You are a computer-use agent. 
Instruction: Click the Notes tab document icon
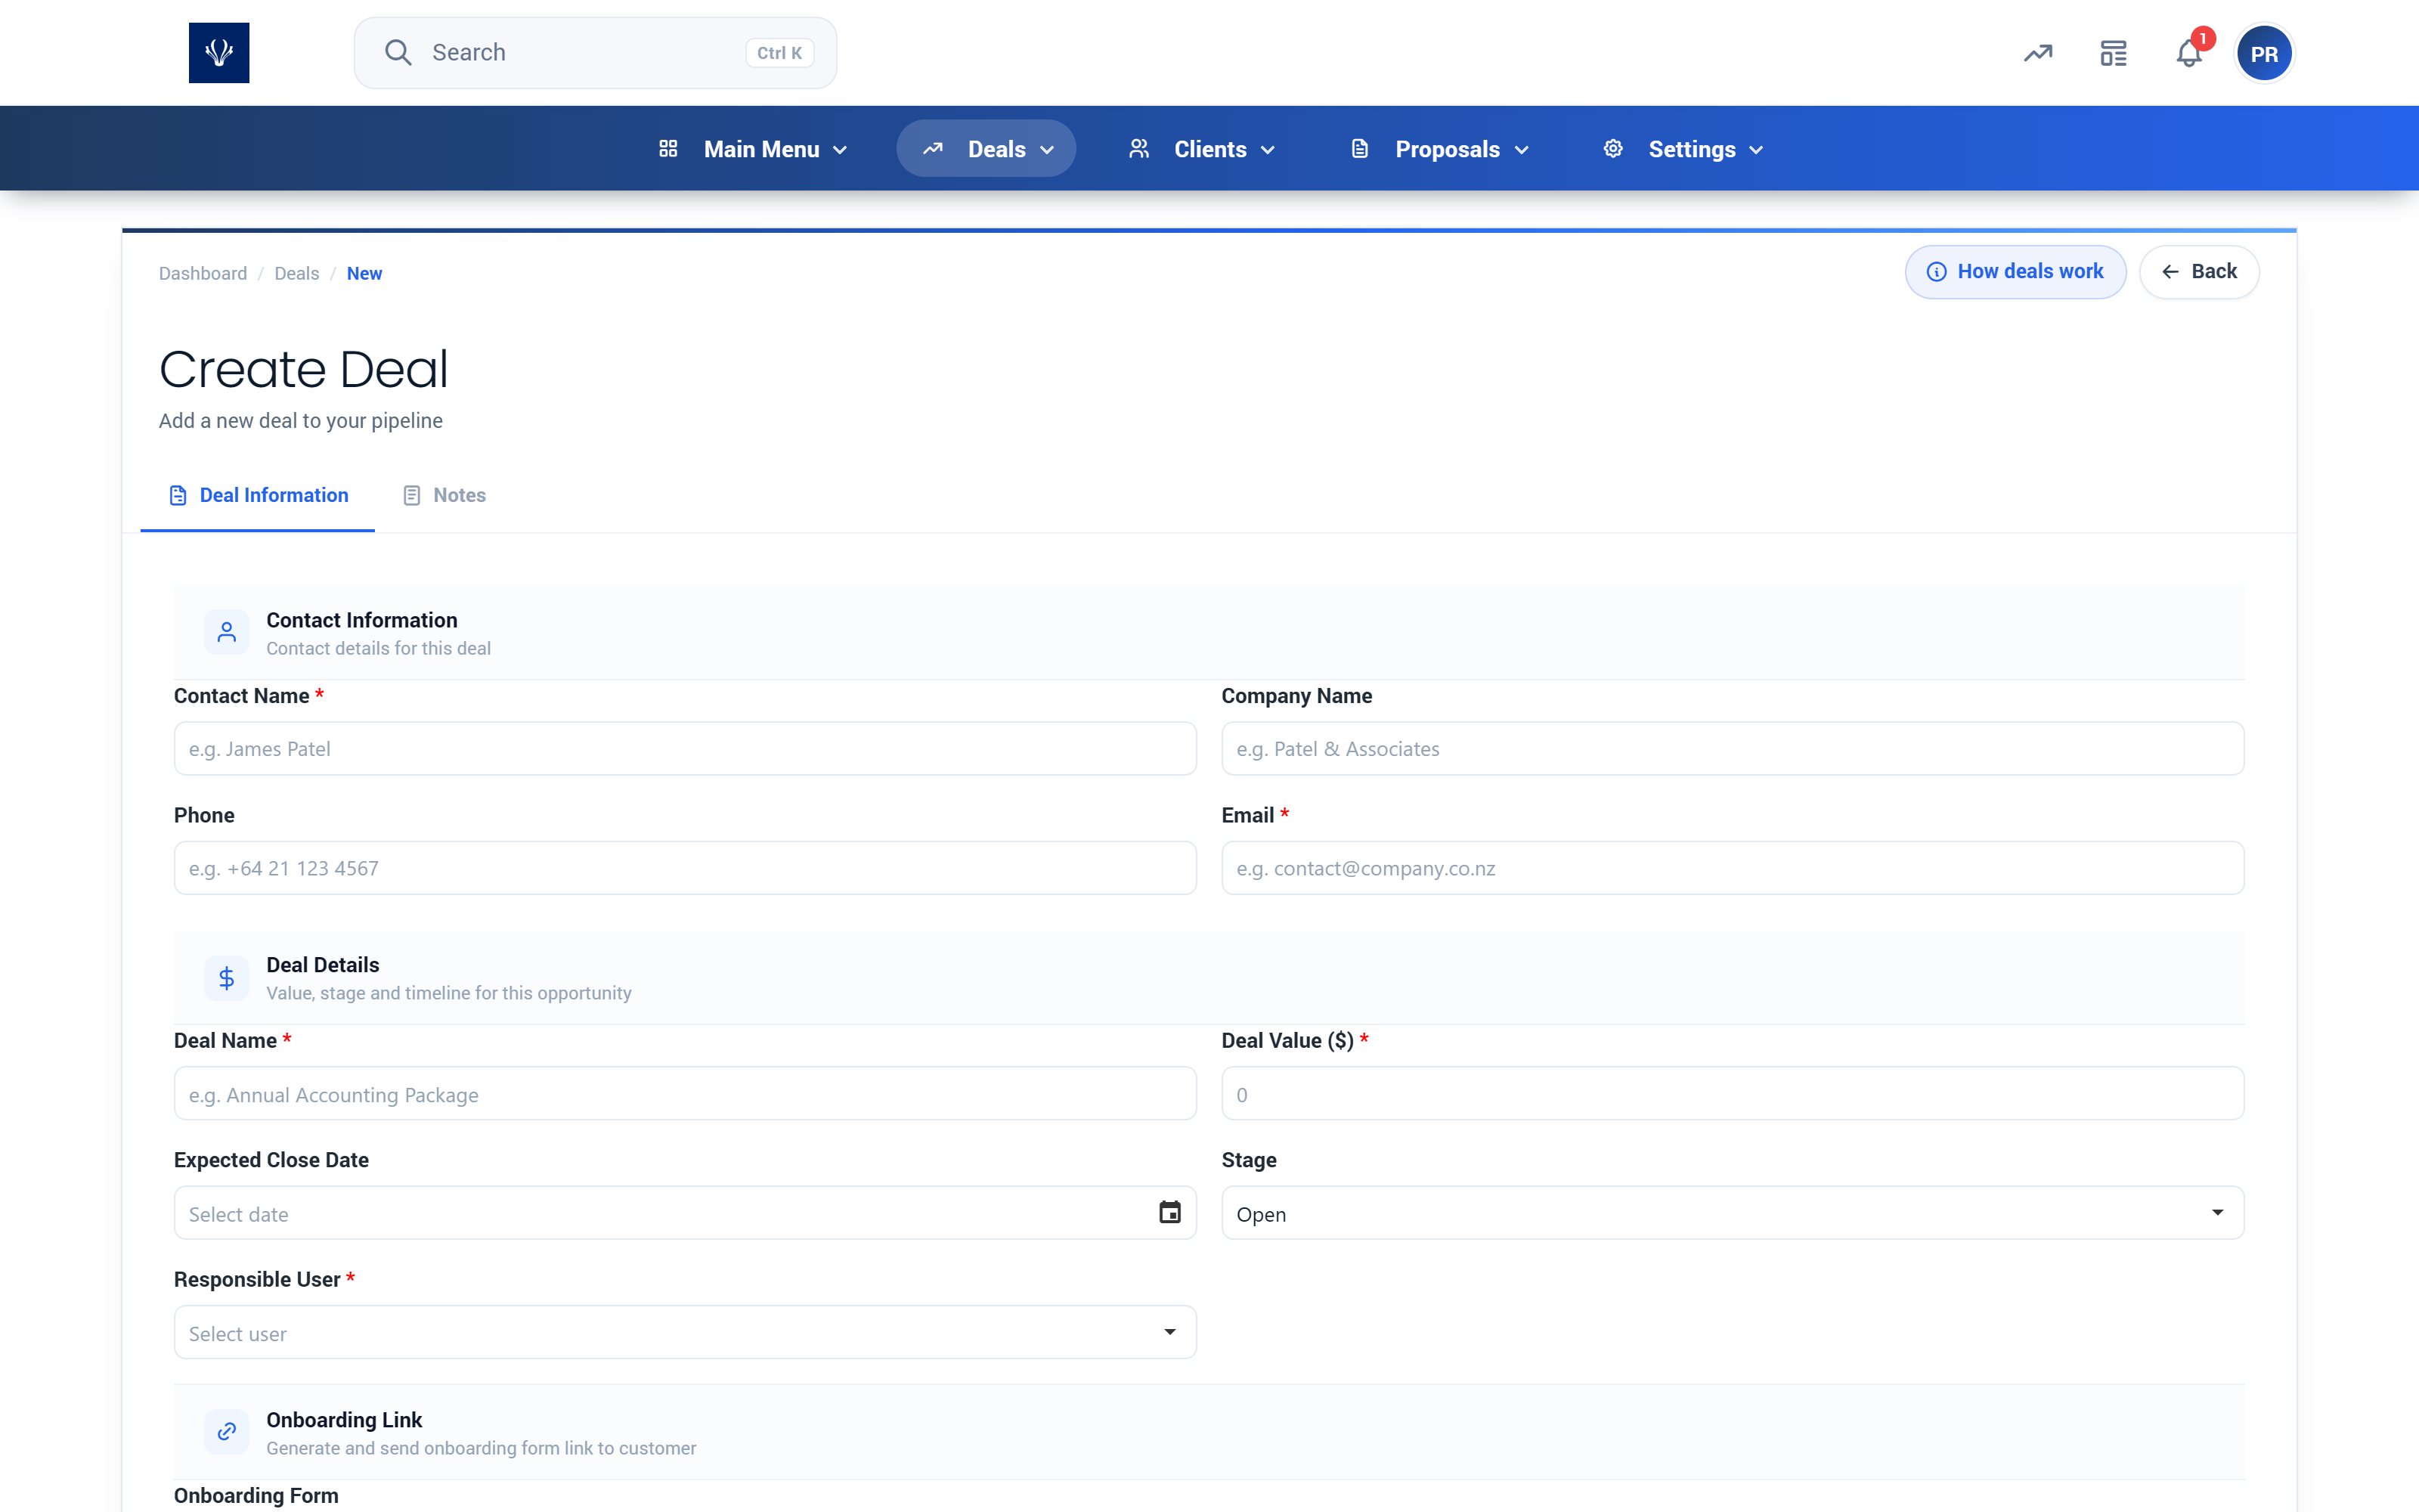coord(412,495)
